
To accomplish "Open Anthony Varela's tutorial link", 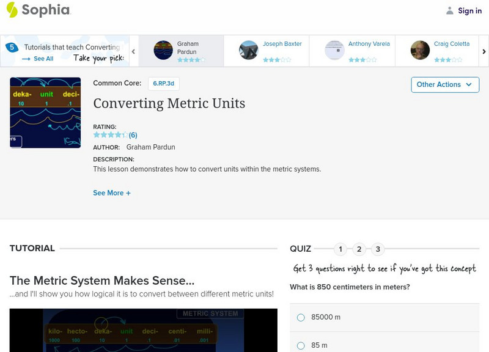I will [x=369, y=44].
